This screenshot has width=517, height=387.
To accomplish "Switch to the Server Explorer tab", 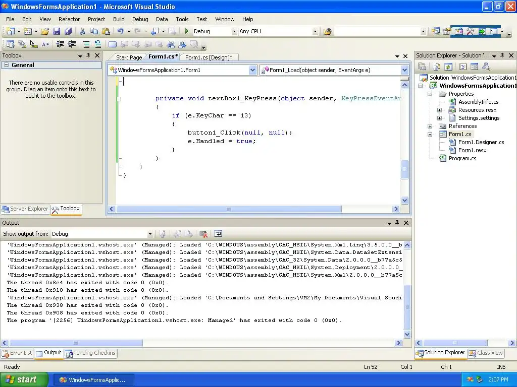I will pyautogui.click(x=25, y=209).
